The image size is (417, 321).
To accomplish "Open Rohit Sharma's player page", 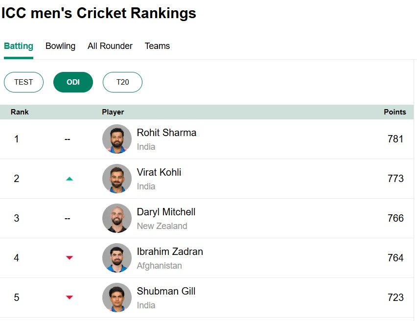I will pyautogui.click(x=166, y=133).
